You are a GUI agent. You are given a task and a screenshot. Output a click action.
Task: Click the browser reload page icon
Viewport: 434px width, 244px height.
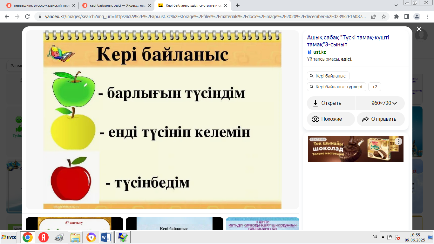coord(27,17)
